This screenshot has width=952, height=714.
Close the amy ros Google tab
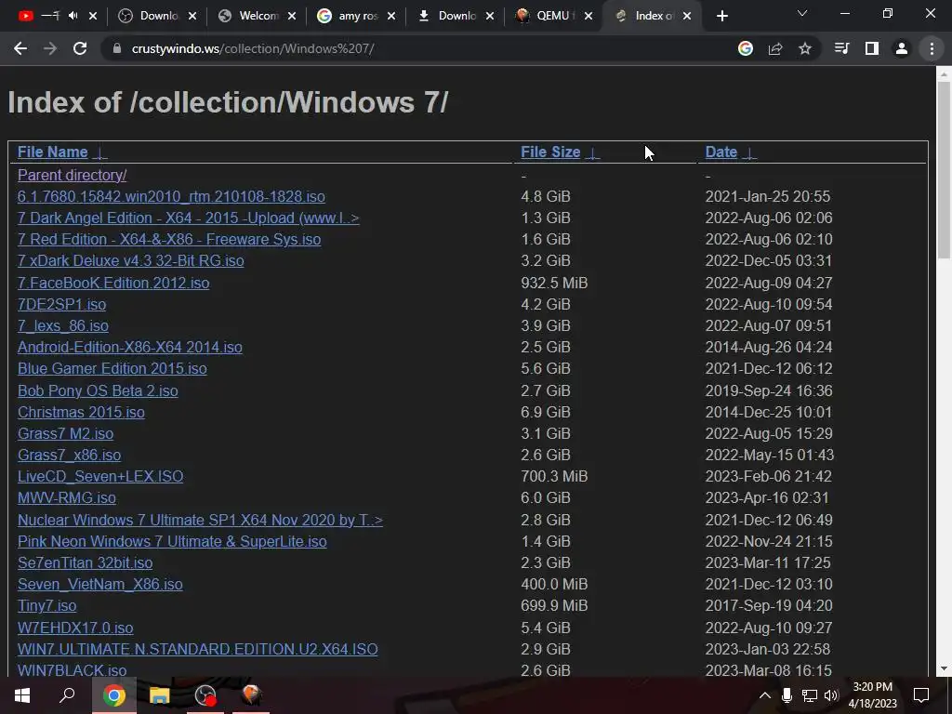[x=391, y=17]
